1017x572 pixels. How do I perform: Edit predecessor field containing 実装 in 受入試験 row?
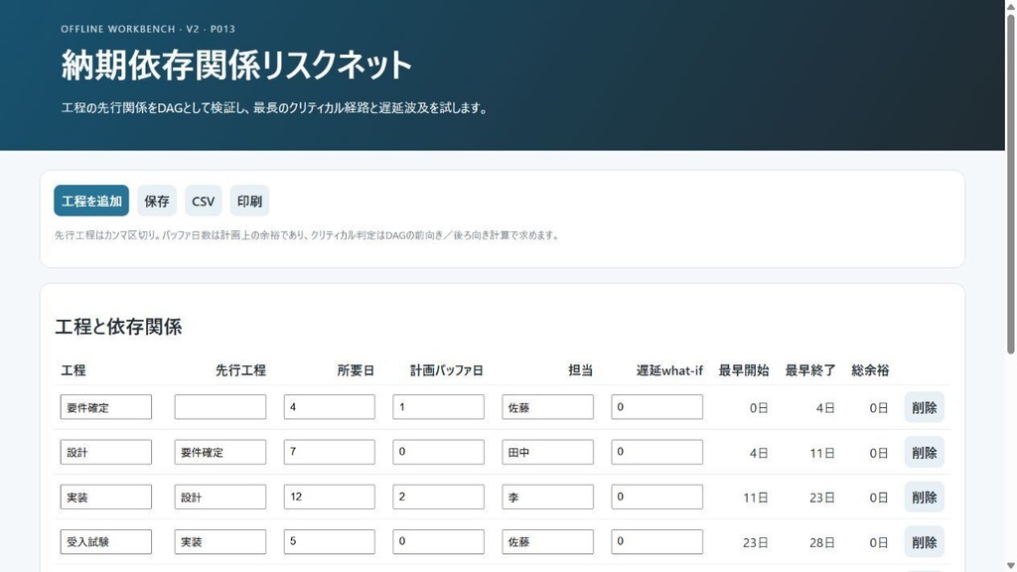(219, 541)
